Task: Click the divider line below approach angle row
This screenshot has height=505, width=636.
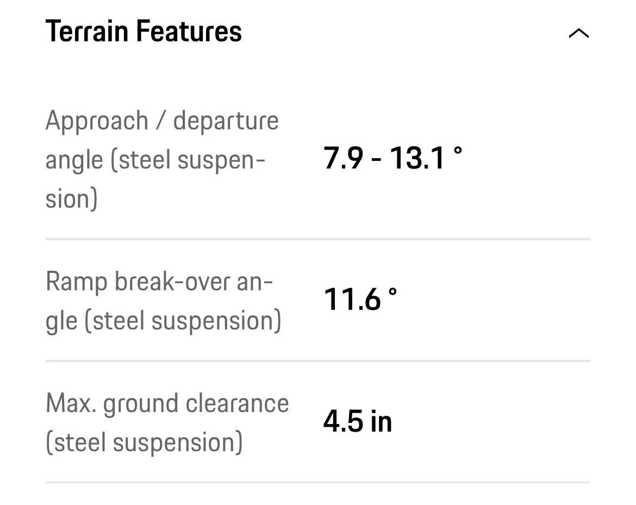Action: coord(317,239)
